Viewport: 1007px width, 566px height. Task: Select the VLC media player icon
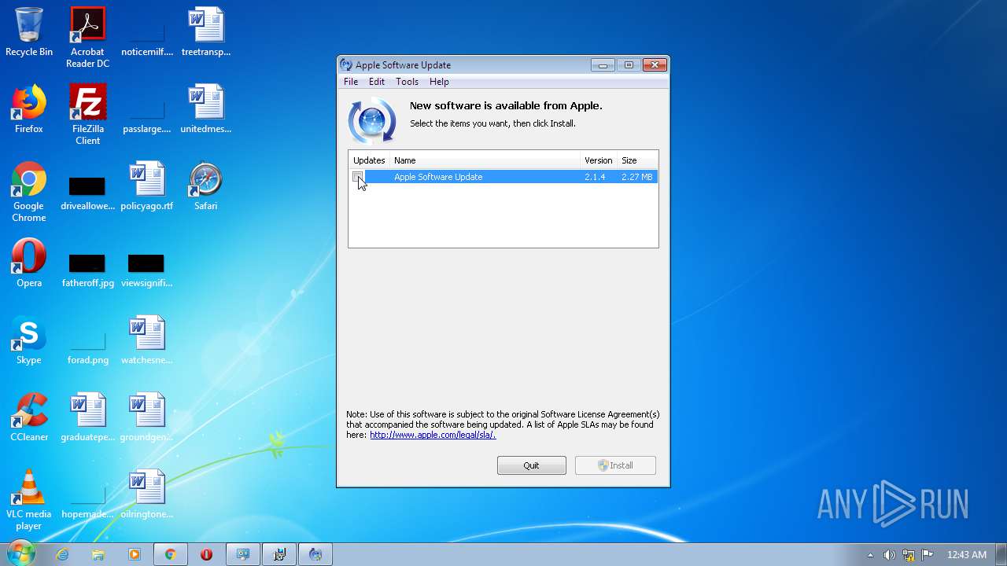(x=29, y=499)
